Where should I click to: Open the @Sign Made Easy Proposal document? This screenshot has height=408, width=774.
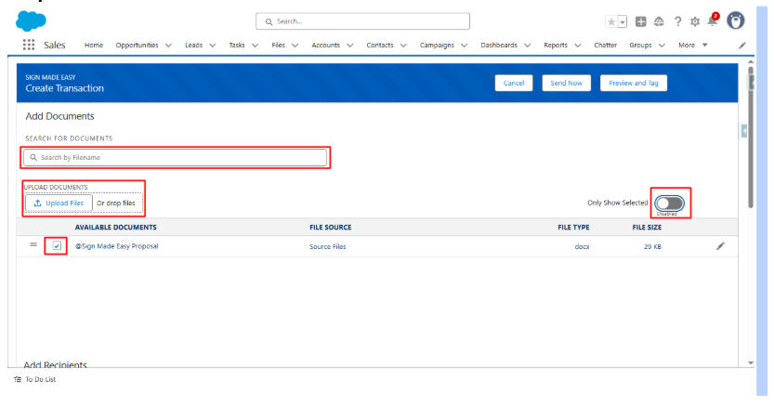click(x=116, y=246)
